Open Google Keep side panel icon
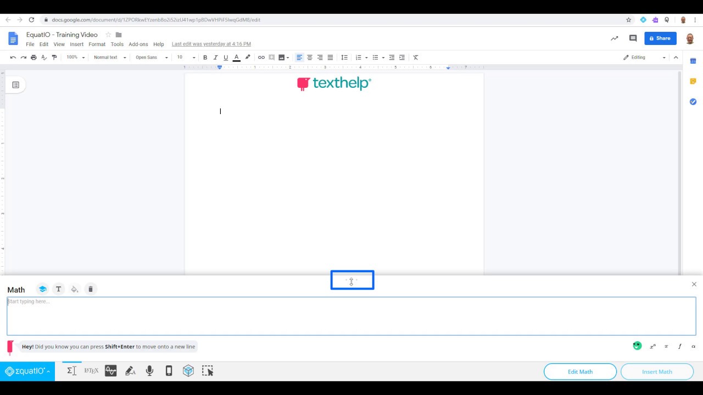The image size is (703, 395). (693, 81)
